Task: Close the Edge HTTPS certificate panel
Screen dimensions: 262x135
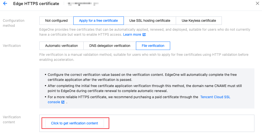Action: 258,4
